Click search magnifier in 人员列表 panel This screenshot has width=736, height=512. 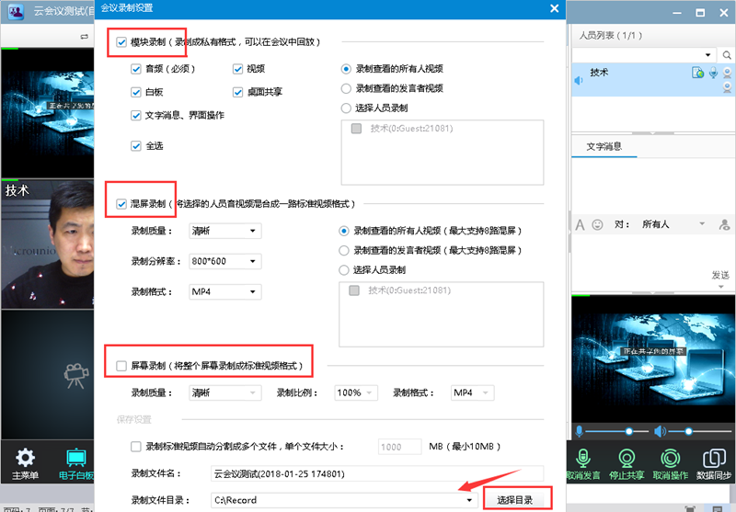coord(727,55)
